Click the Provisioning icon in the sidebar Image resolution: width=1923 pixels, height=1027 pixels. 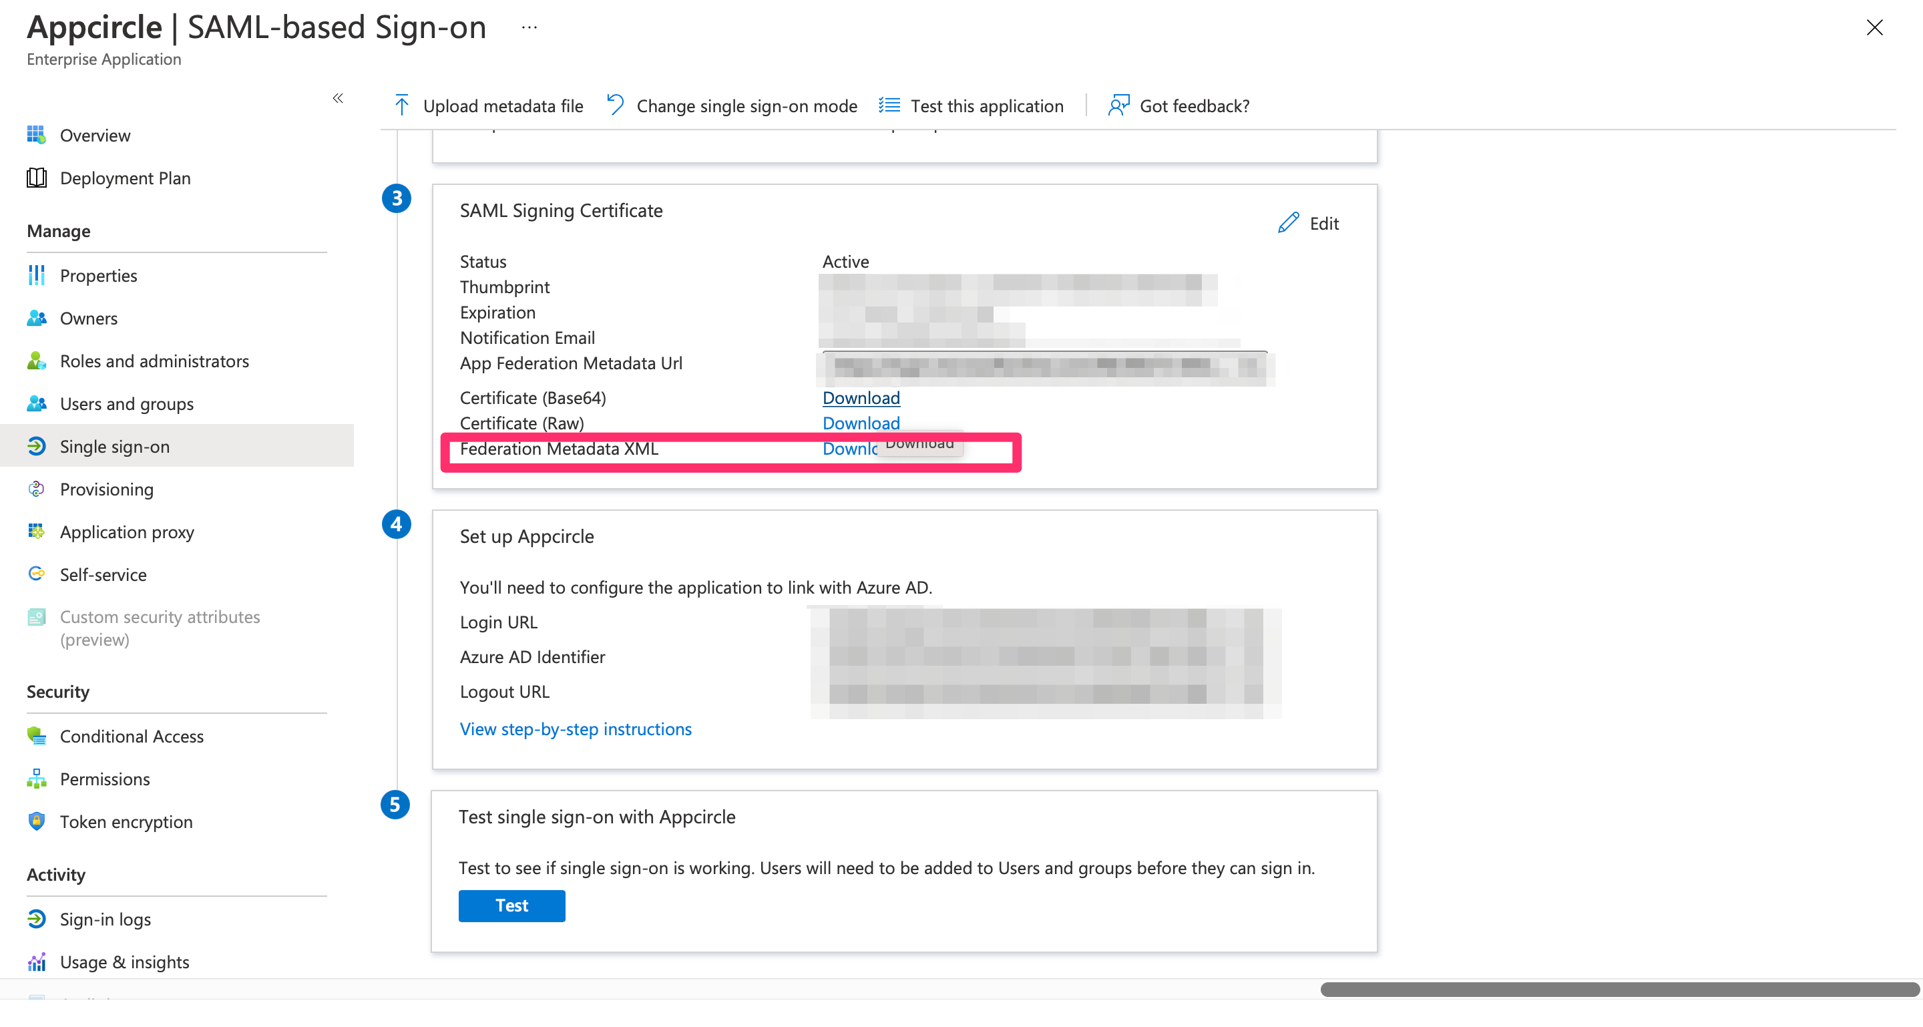click(37, 489)
